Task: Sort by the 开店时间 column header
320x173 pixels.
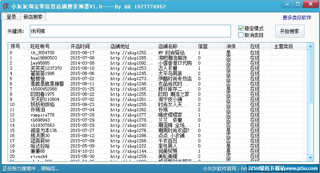Action: point(88,46)
